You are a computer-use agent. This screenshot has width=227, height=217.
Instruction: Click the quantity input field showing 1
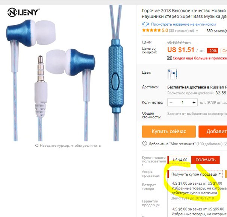click(x=182, y=102)
